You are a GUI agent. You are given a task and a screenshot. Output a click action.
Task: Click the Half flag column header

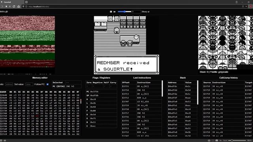coord(106,82)
